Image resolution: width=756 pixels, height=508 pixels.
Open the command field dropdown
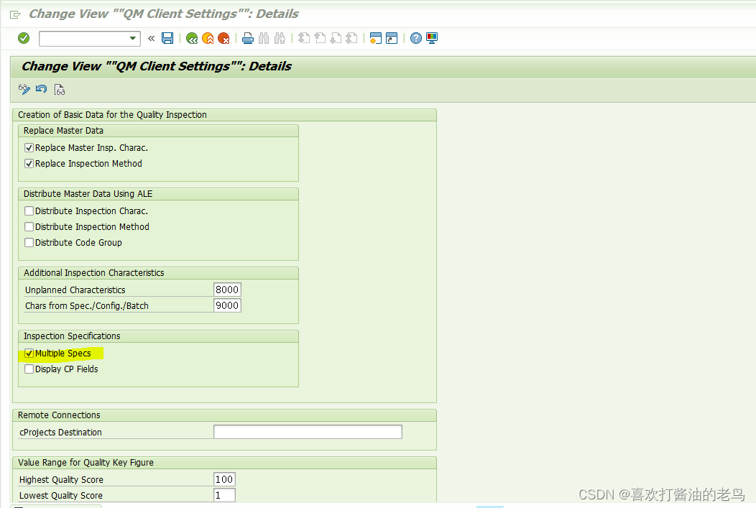(x=132, y=38)
